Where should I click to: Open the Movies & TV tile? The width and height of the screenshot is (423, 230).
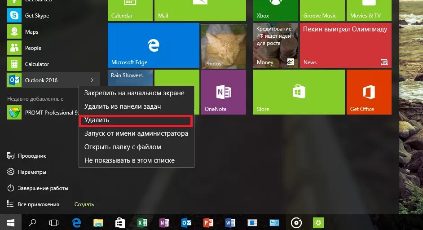tap(369, 10)
